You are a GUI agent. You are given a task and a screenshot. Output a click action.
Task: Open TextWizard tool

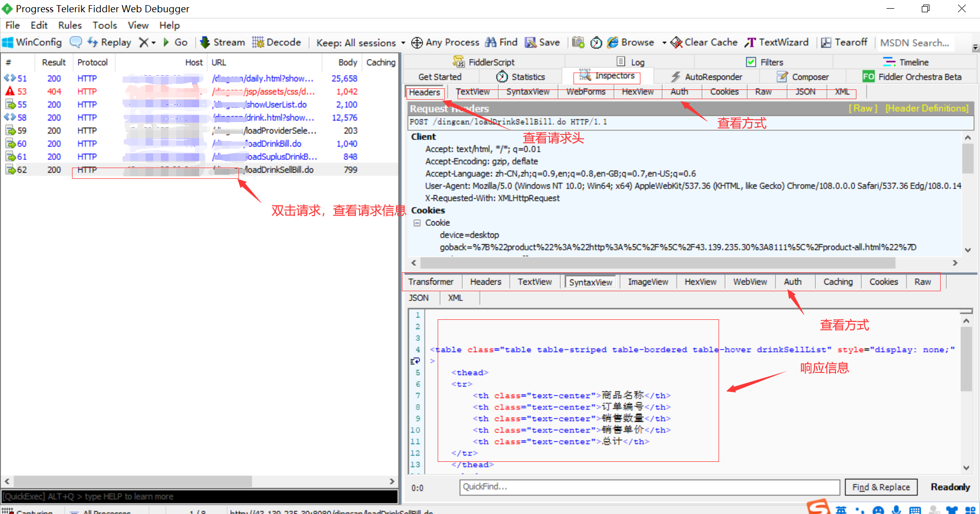pos(777,42)
